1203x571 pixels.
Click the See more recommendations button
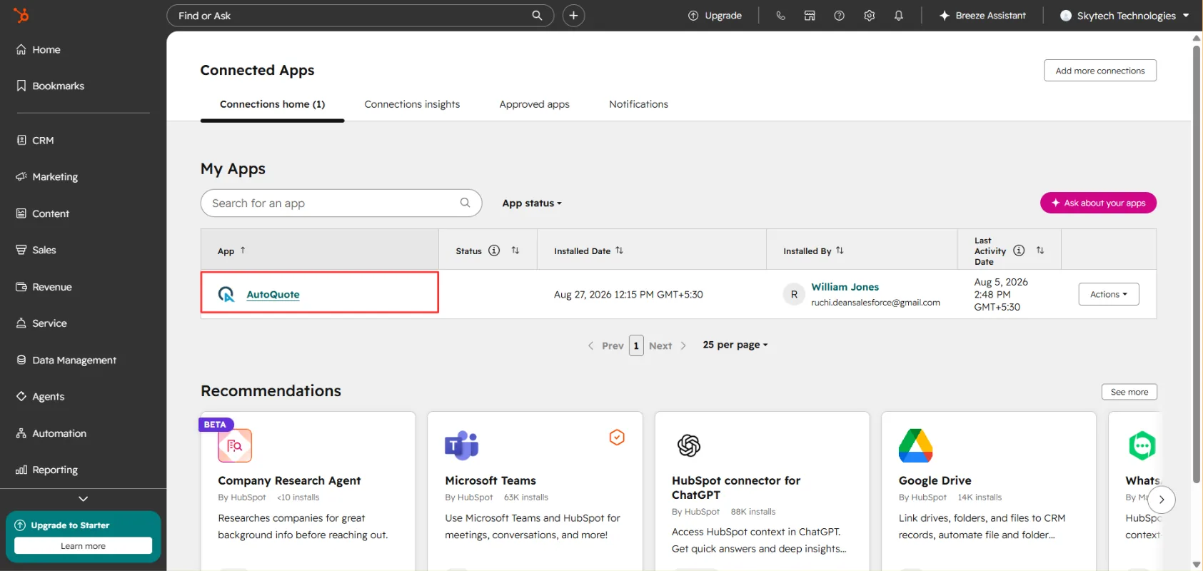tap(1129, 392)
